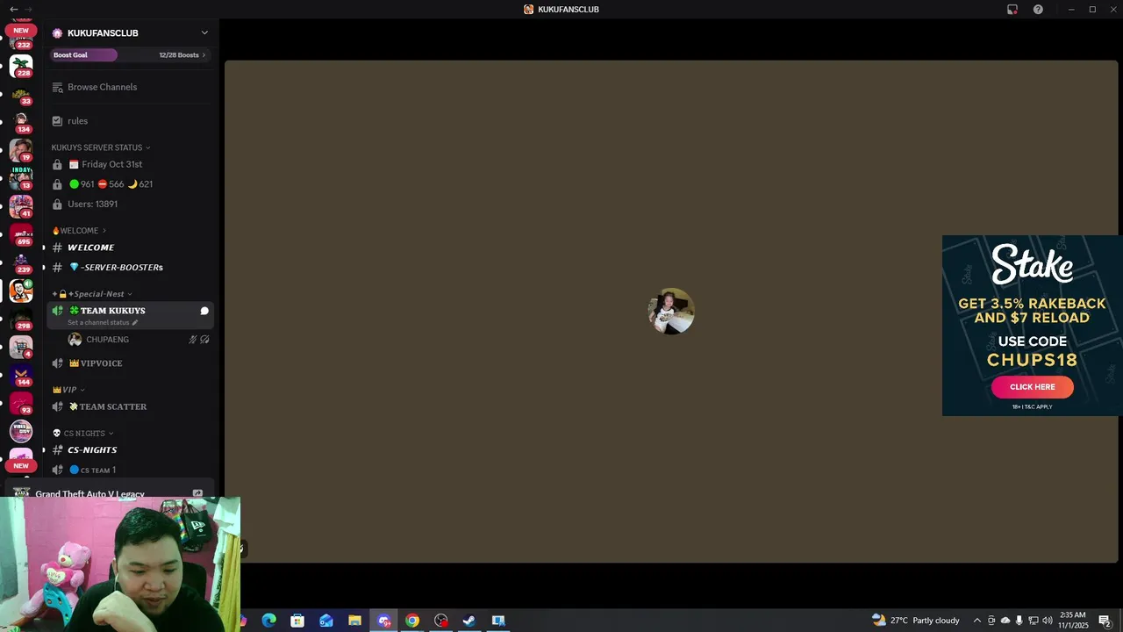This screenshot has width=1123, height=632.
Task: Open the server with 239 notifications
Action: [x=21, y=262]
